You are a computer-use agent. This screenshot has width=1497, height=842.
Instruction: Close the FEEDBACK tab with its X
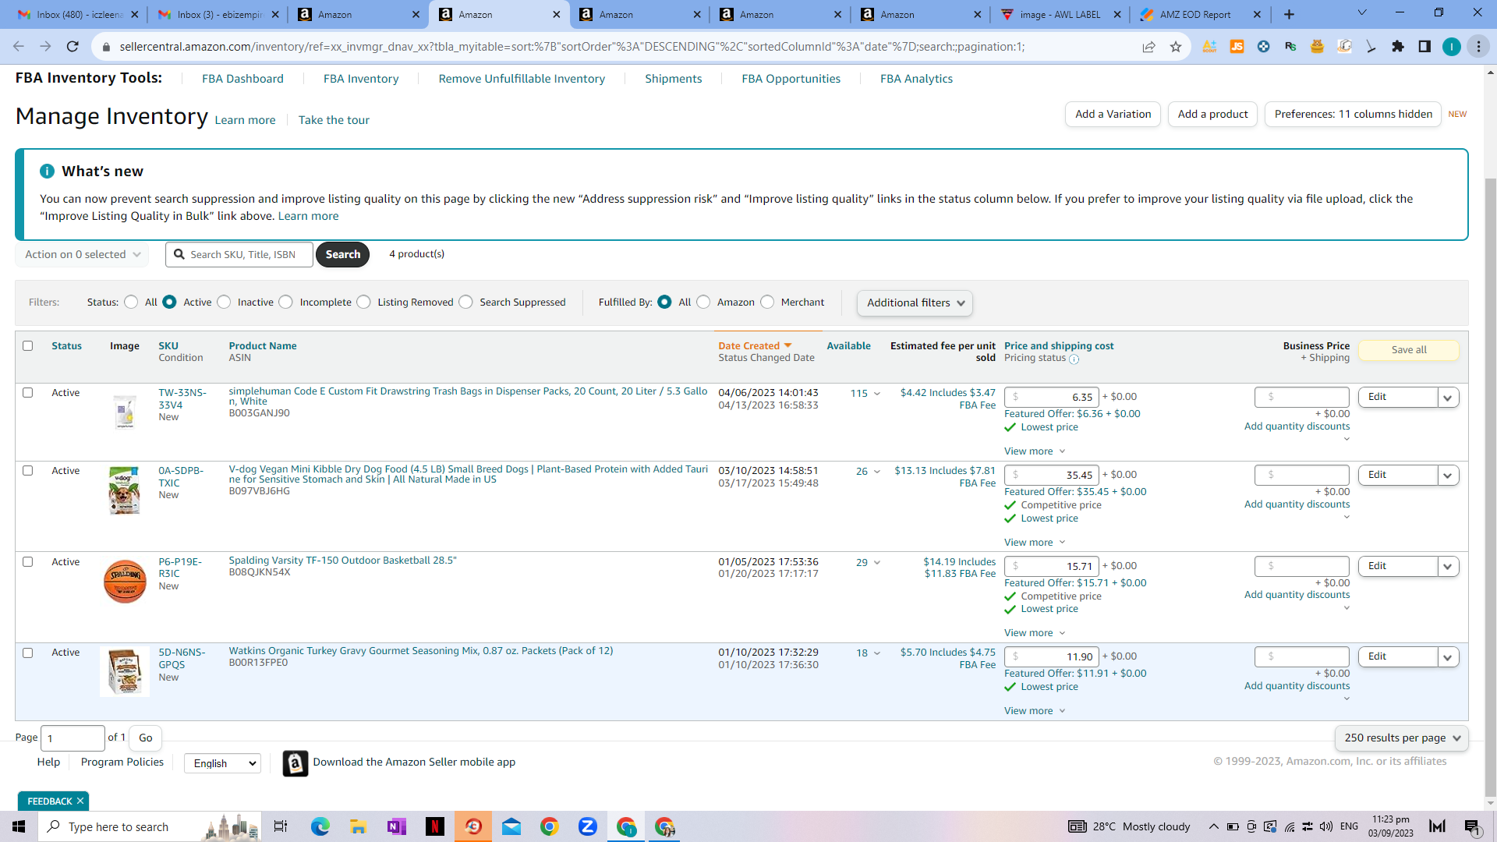click(x=80, y=801)
